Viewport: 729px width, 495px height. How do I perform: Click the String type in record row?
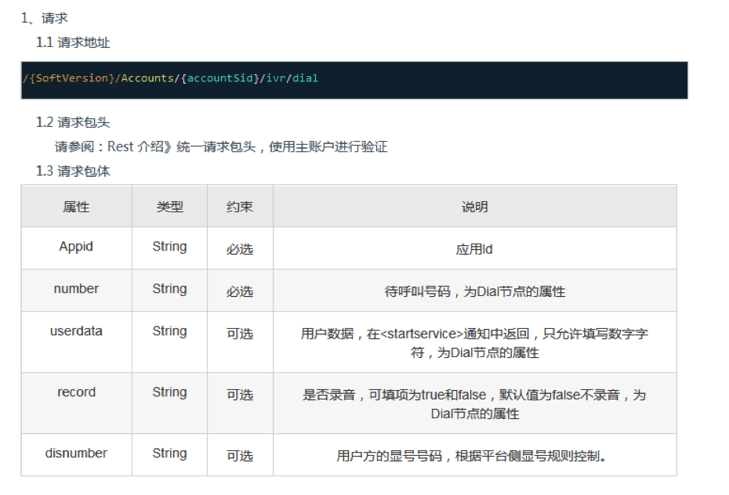click(x=169, y=393)
